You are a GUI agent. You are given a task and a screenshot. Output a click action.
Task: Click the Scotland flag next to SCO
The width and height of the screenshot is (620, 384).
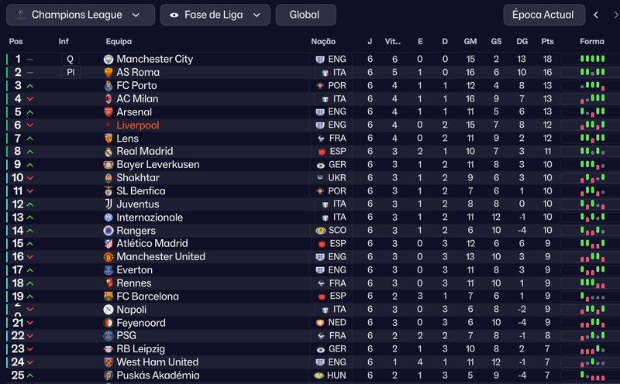point(321,231)
